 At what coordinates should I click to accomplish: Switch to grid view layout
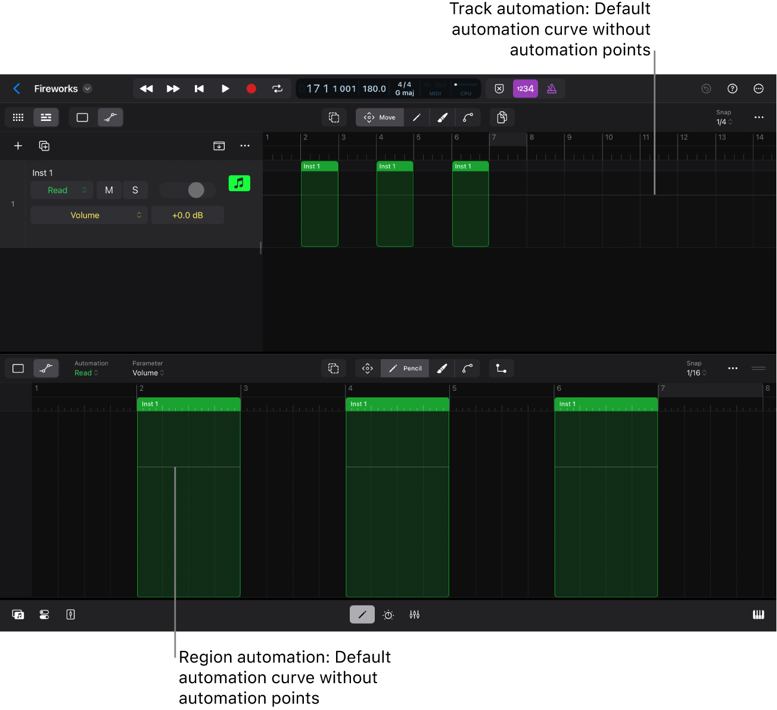tap(18, 117)
